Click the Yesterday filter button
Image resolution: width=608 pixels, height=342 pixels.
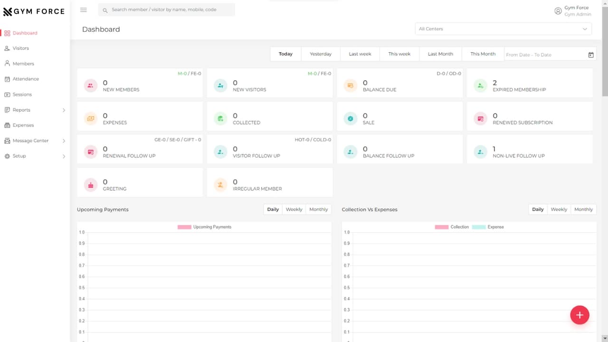pos(321,54)
